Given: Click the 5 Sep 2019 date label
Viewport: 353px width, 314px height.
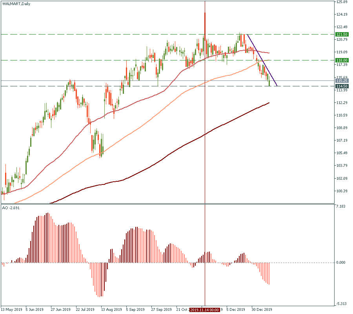Looking at the screenshot, I should (x=136, y=309).
